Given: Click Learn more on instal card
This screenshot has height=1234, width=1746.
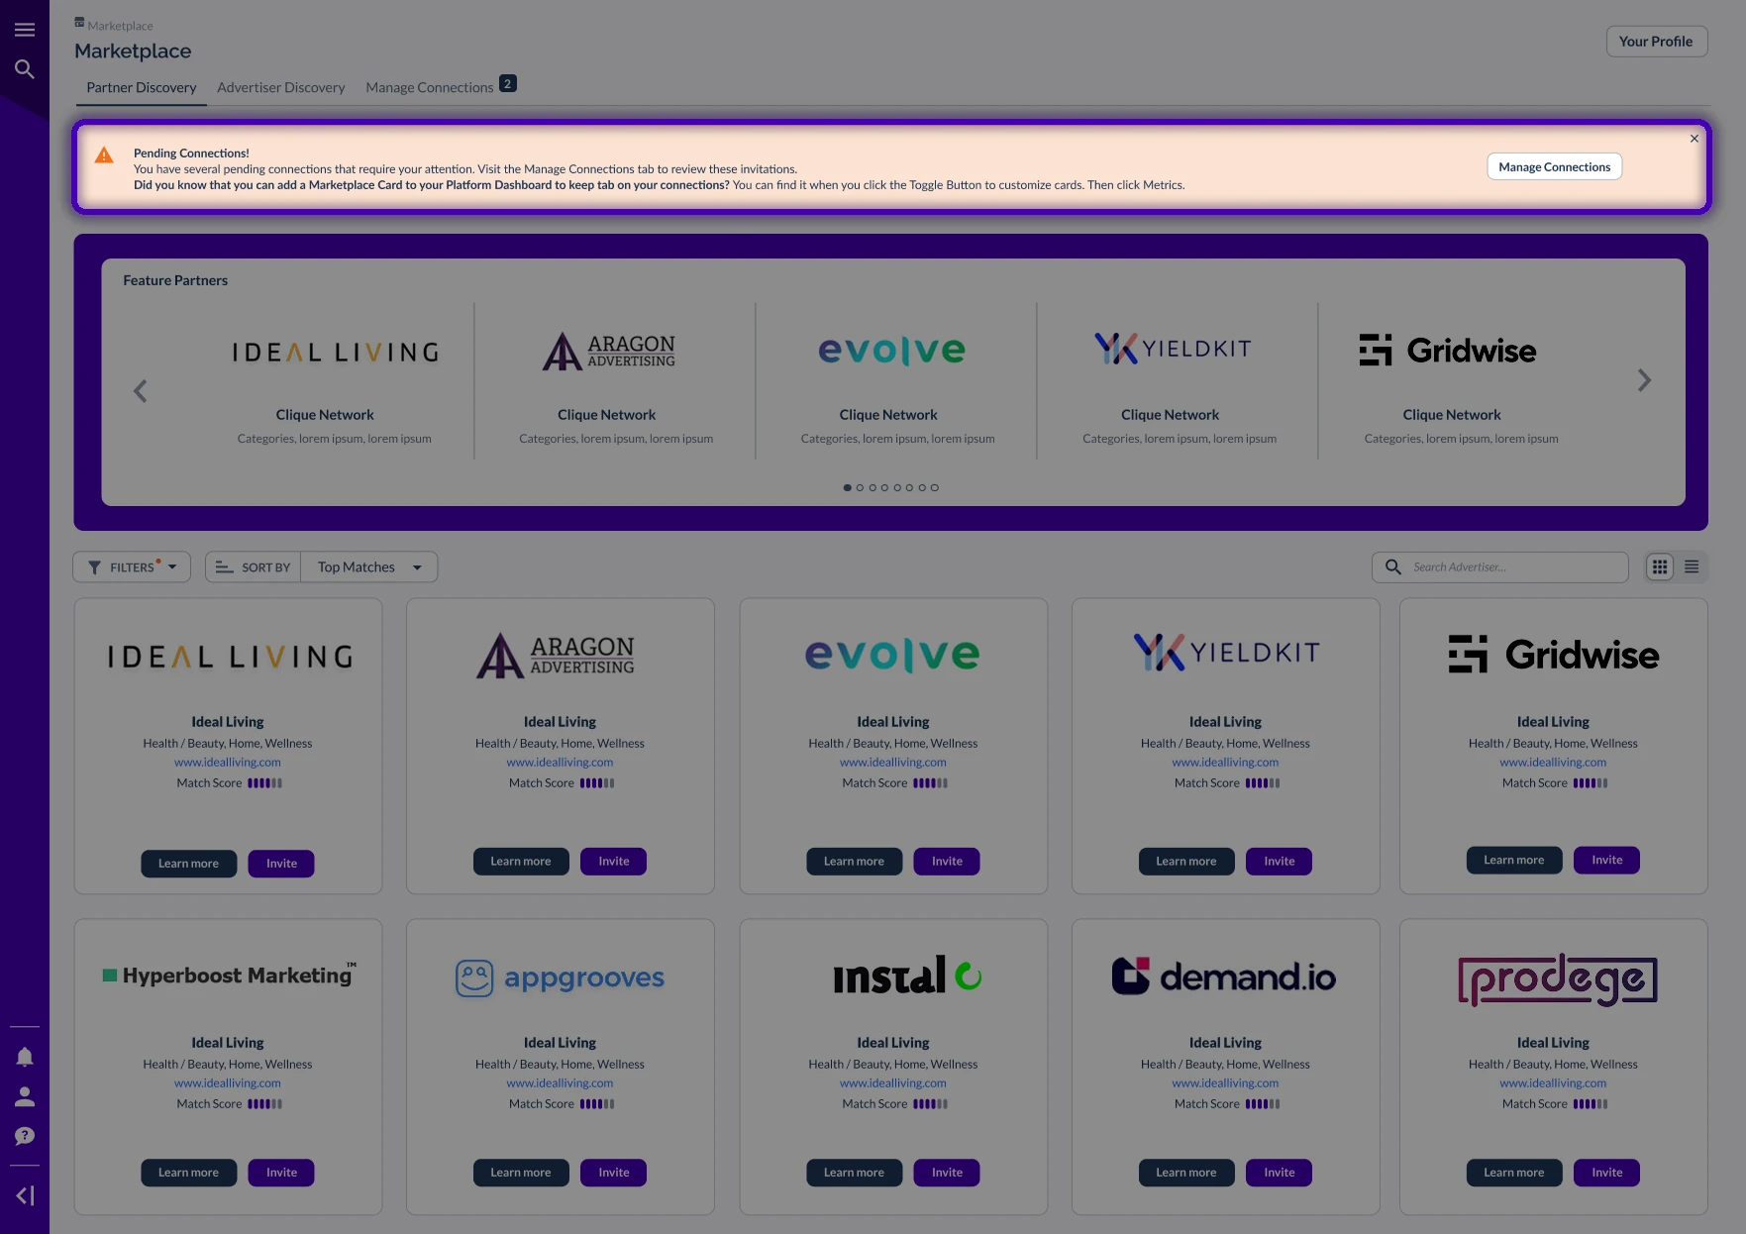Looking at the screenshot, I should pyautogui.click(x=854, y=1173).
